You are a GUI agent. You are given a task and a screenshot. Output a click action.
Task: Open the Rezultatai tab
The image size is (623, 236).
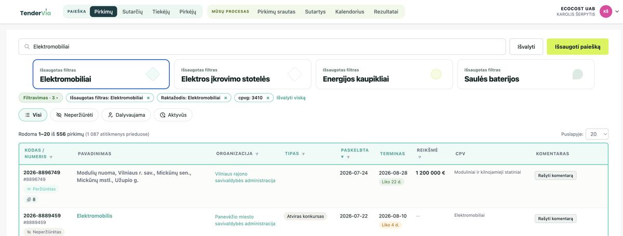387,11
